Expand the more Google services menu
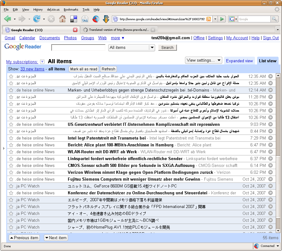 pos(118,38)
